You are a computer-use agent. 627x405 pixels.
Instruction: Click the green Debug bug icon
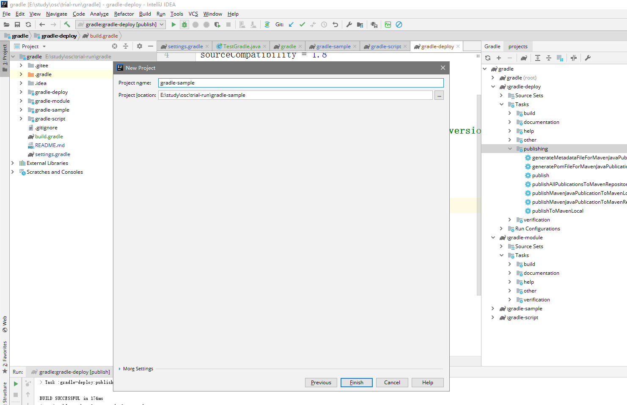tap(184, 25)
